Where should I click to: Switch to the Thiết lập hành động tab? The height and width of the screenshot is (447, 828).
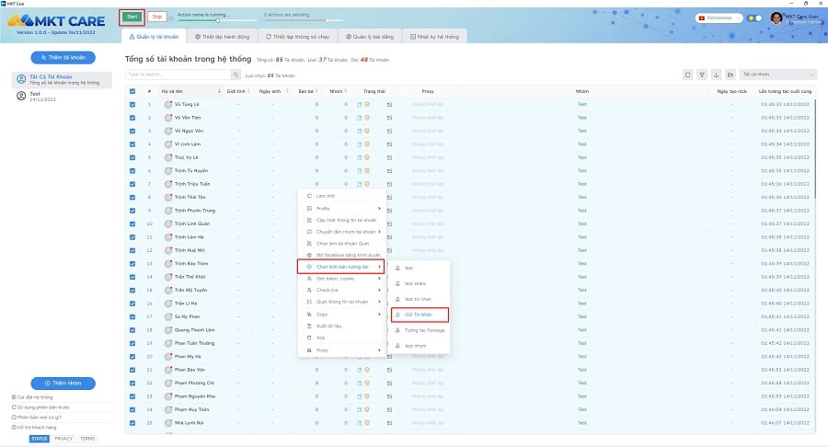coord(224,37)
